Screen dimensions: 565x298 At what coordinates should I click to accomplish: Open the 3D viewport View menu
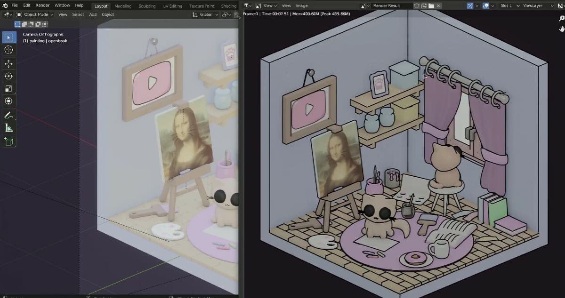coord(63,15)
